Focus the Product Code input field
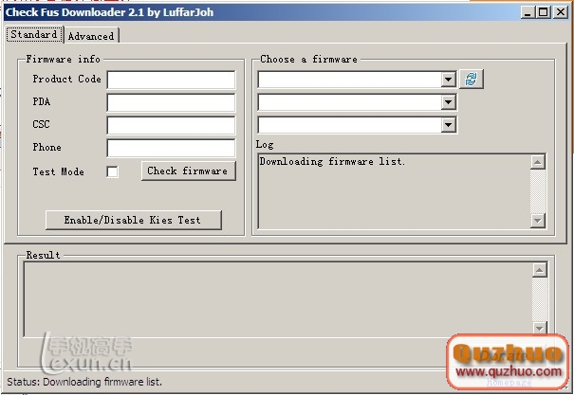The width and height of the screenshot is (574, 395). click(171, 80)
